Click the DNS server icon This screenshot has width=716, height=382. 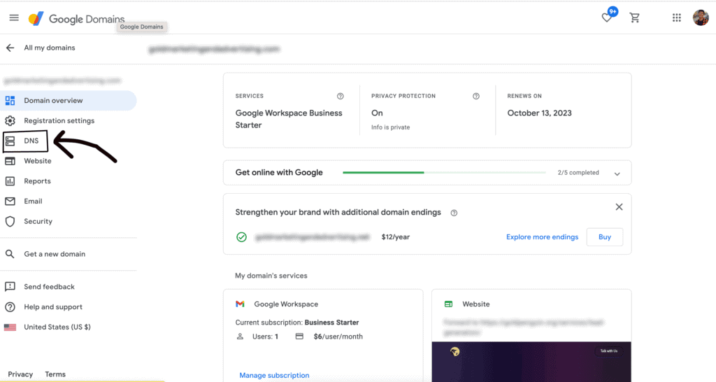(x=10, y=141)
